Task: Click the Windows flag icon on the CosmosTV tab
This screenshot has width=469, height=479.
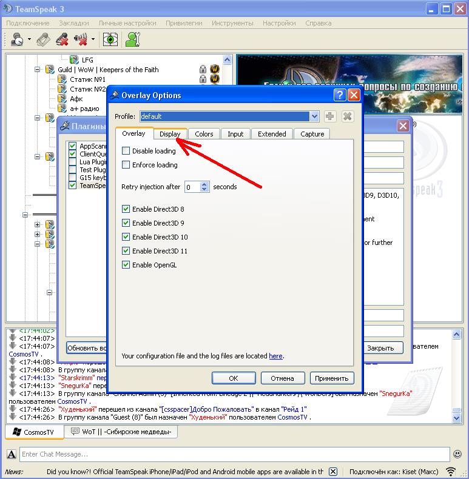Action: 17,432
